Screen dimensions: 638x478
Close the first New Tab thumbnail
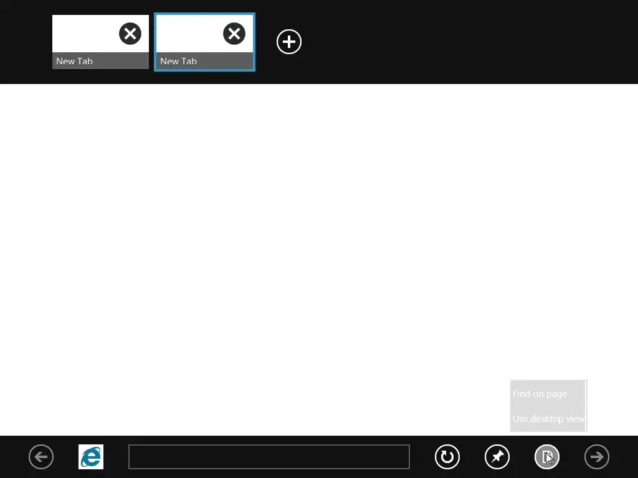pos(130,34)
